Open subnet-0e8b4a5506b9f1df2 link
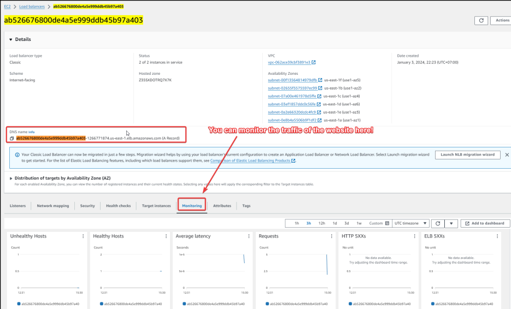The width and height of the screenshot is (511, 309). [x=292, y=121]
